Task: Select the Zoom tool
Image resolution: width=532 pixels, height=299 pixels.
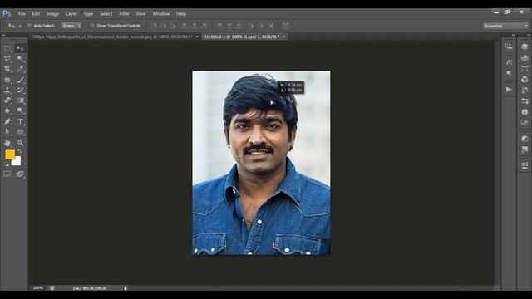Action: tap(20, 143)
